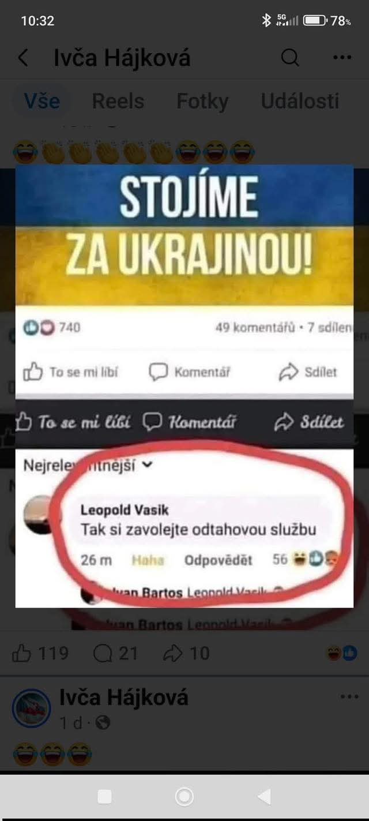Open the search magnifier icon

pyautogui.click(x=290, y=57)
